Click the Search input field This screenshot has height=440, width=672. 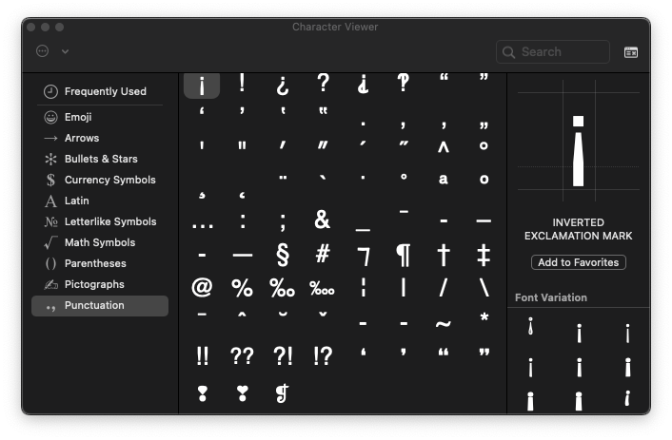[562, 52]
